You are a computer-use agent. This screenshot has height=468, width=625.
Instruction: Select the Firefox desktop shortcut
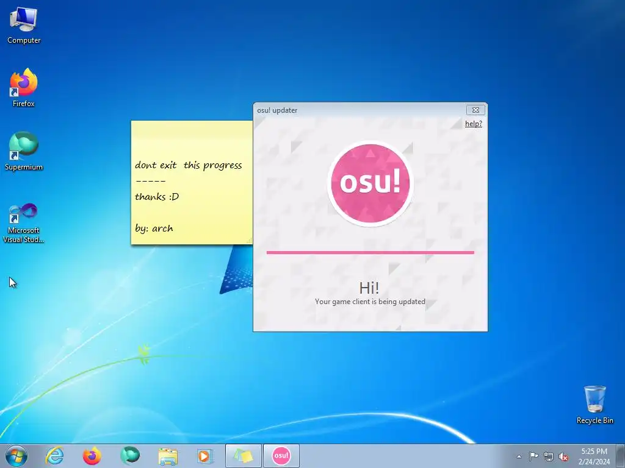(x=24, y=88)
